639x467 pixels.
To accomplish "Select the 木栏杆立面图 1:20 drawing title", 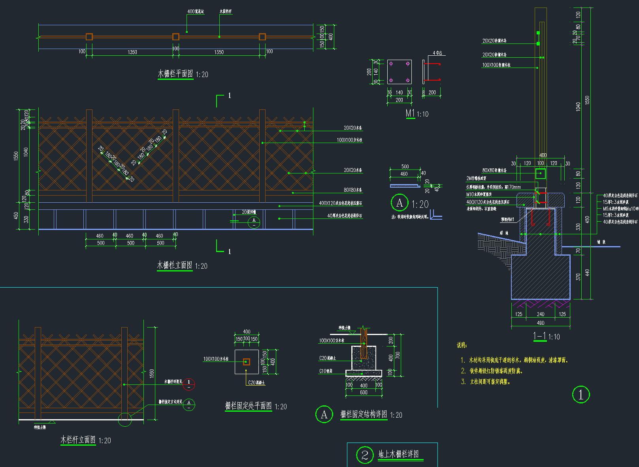I will (x=86, y=440).
